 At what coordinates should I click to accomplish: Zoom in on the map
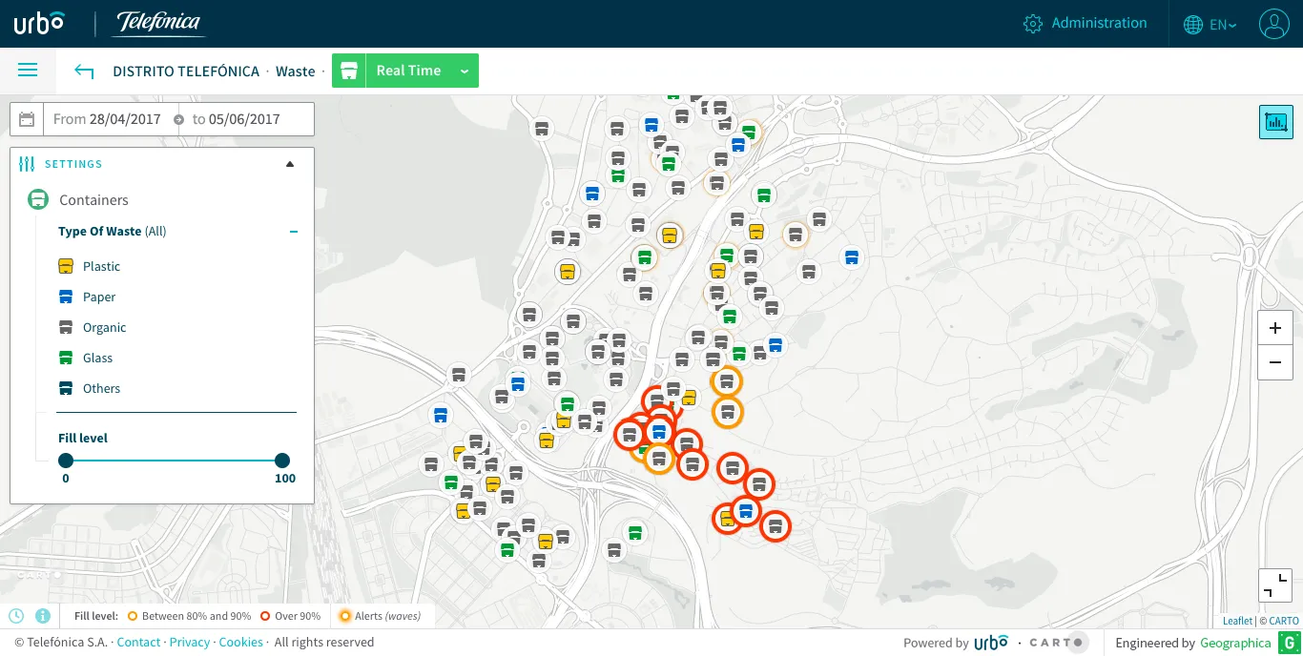click(x=1275, y=329)
